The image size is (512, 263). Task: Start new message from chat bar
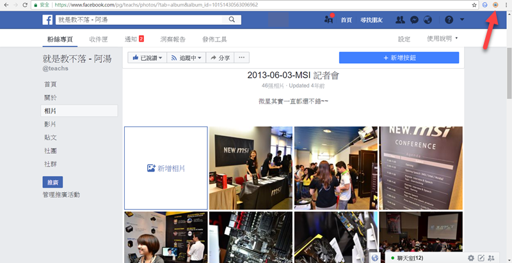point(481,258)
